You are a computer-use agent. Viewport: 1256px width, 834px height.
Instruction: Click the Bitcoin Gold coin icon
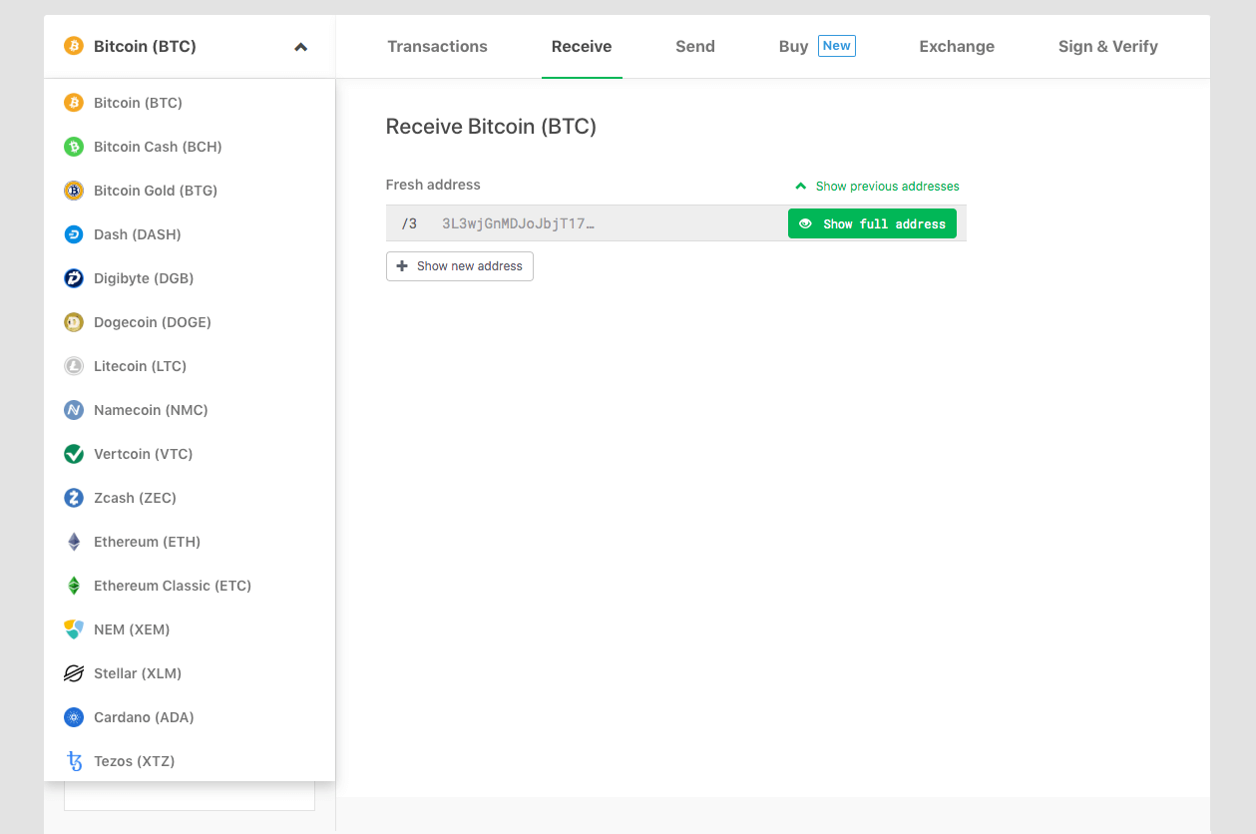coord(74,191)
